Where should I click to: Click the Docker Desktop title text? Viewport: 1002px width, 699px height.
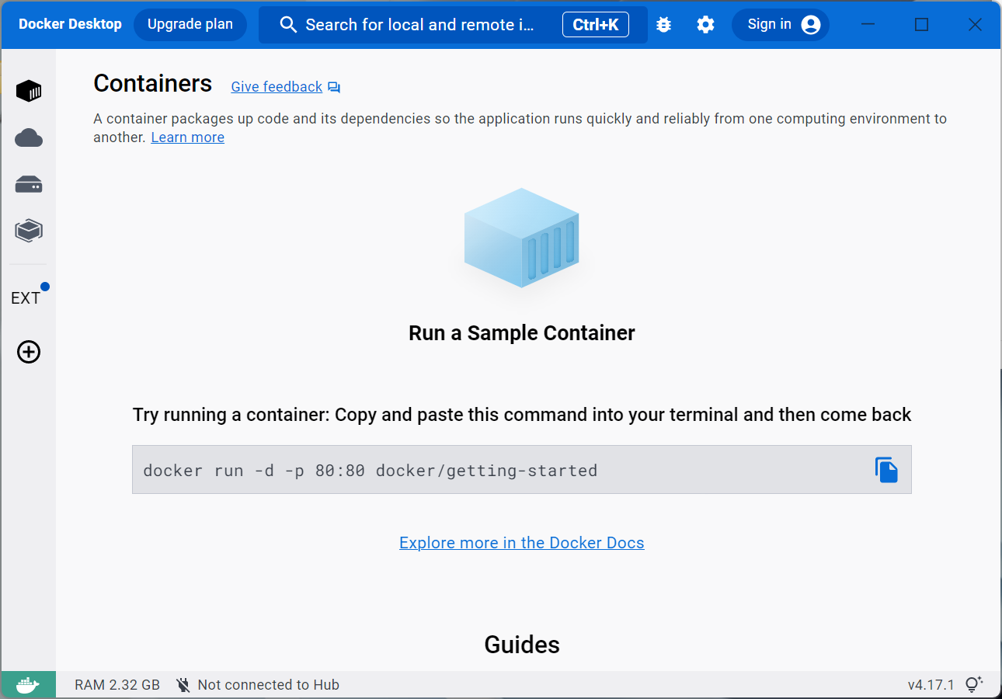click(70, 25)
